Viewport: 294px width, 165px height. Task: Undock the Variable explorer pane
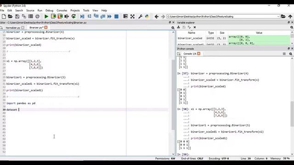coord(288,22)
